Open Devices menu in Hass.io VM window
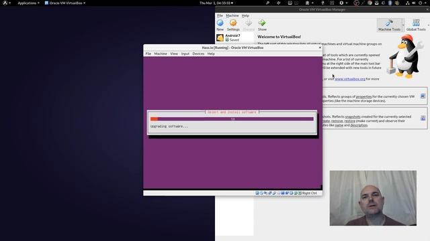This screenshot has width=430, height=241. coord(198,54)
